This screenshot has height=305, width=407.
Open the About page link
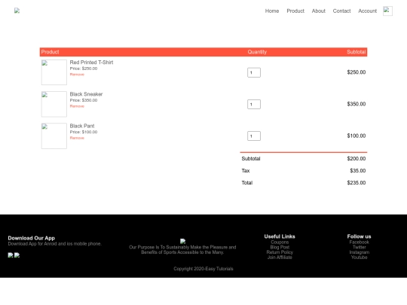click(319, 11)
